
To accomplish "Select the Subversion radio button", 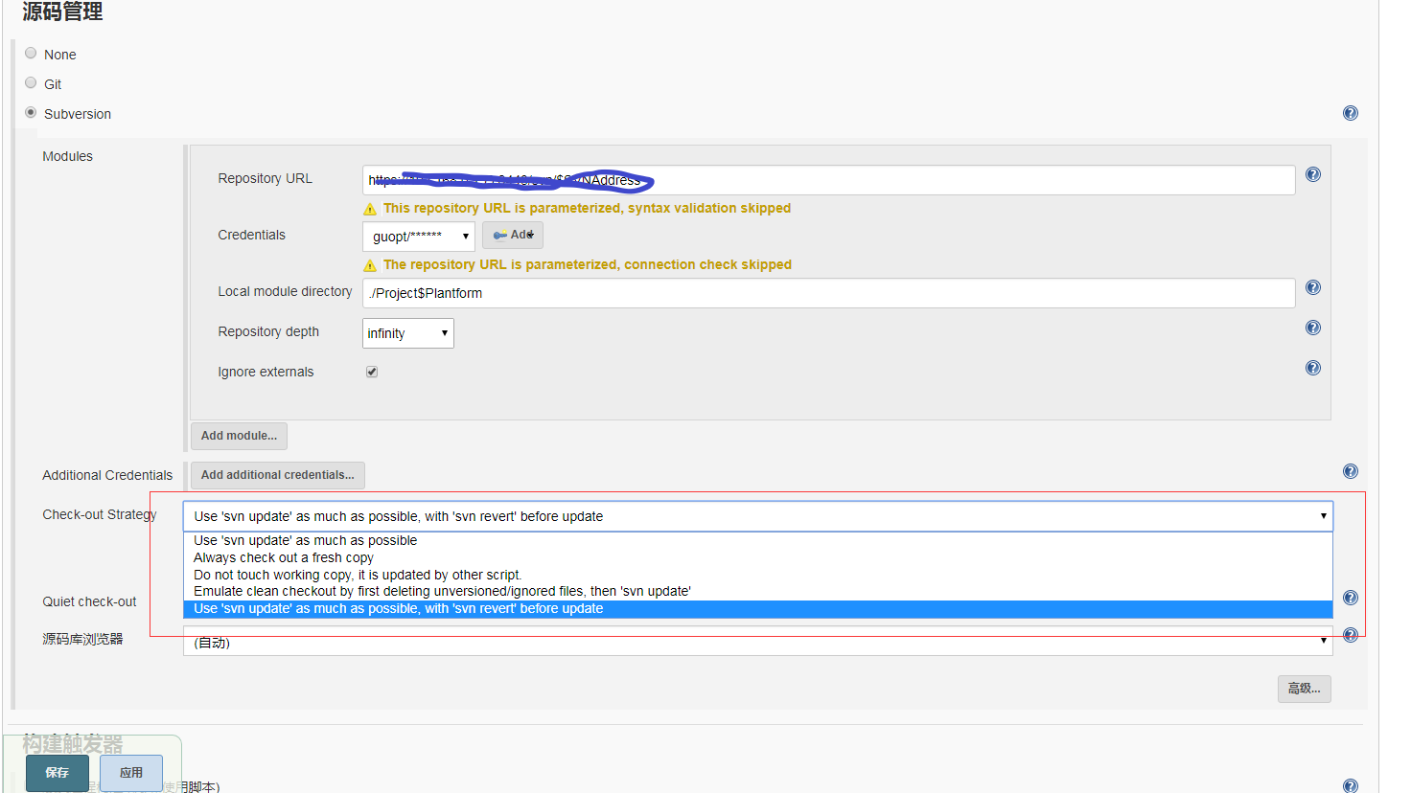I will click(x=31, y=113).
